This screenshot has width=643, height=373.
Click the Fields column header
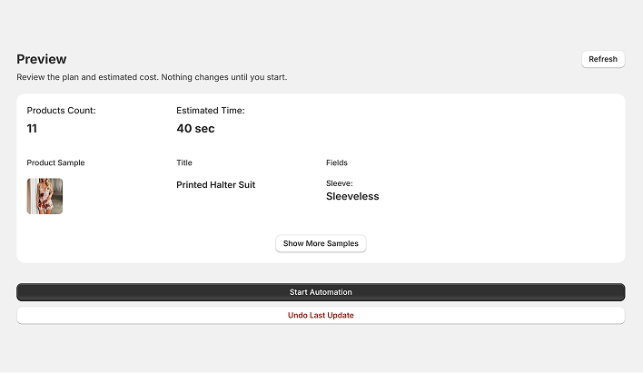[x=337, y=163]
